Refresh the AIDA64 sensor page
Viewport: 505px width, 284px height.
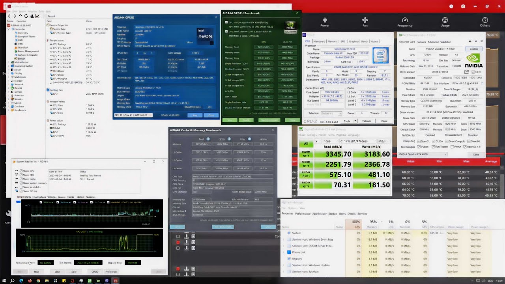(x=26, y=16)
